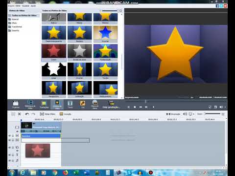Viewport: 235px width, 176px height.
Task: Open the Twitter icon at top right
Action: 221,6
